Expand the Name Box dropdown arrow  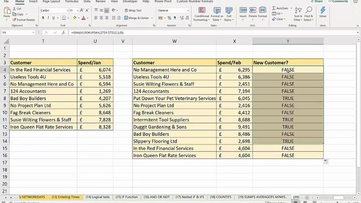33,33
